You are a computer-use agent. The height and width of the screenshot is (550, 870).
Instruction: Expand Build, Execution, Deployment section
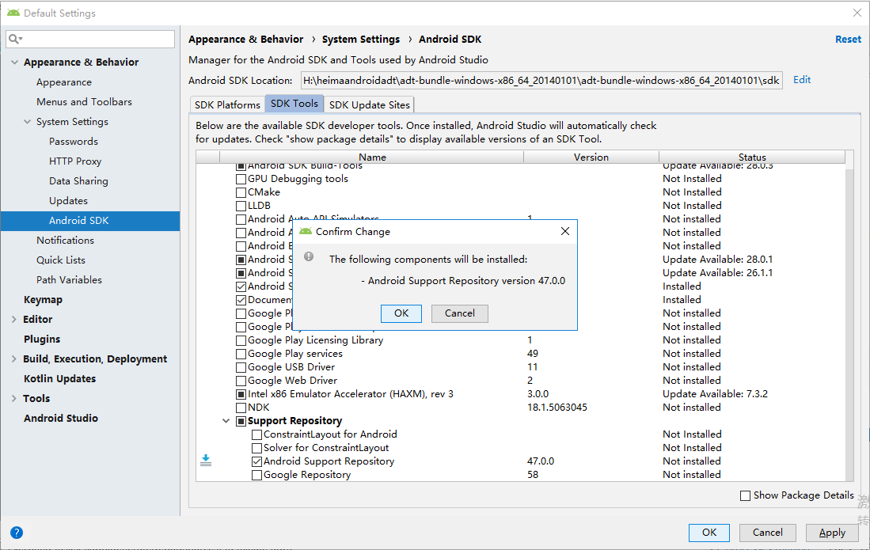(14, 358)
